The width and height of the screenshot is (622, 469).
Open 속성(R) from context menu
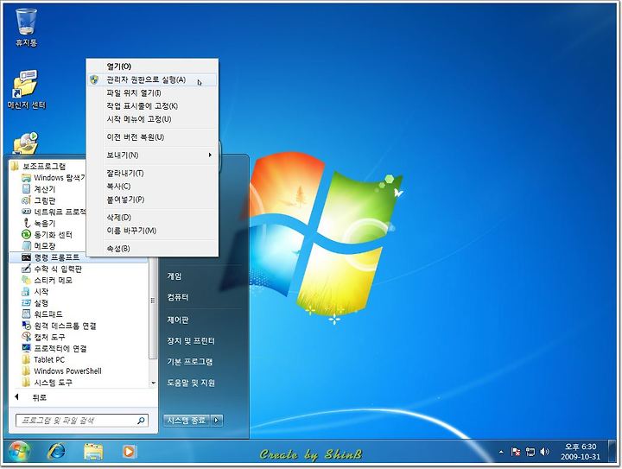pos(152,249)
